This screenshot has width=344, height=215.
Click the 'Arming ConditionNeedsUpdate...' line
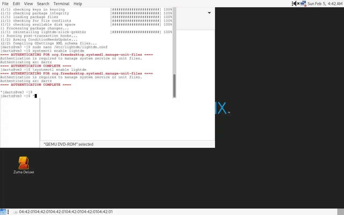39,40
